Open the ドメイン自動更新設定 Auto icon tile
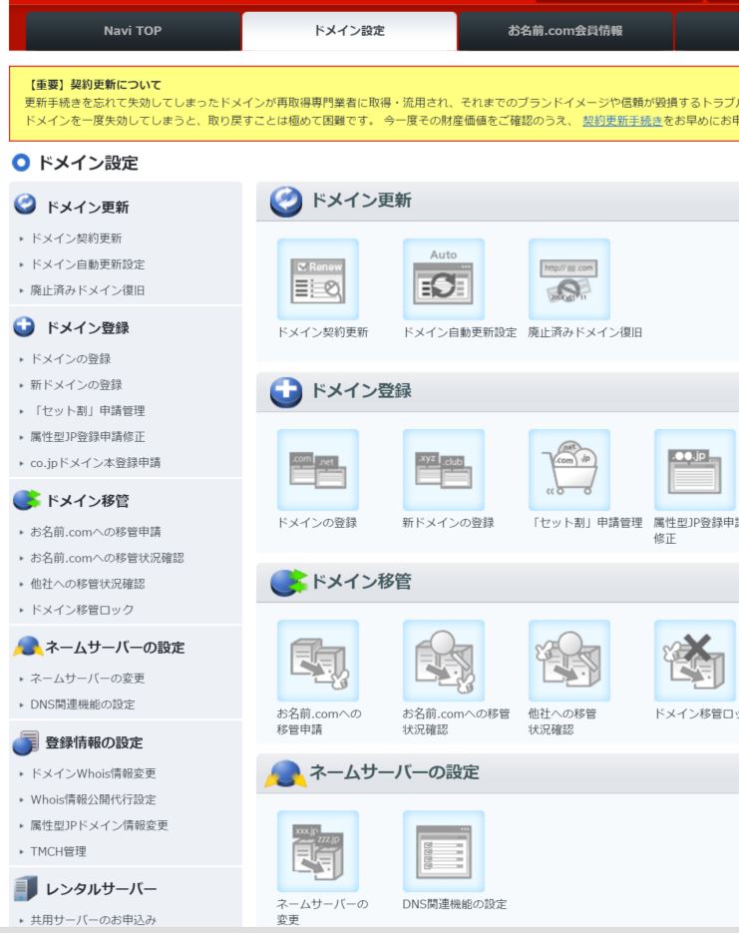Image resolution: width=739 pixels, height=933 pixels. click(x=444, y=279)
